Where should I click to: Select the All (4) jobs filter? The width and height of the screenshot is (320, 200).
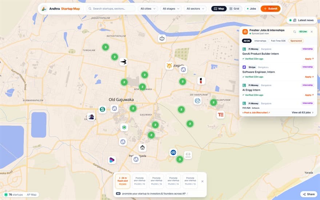tap(247, 41)
